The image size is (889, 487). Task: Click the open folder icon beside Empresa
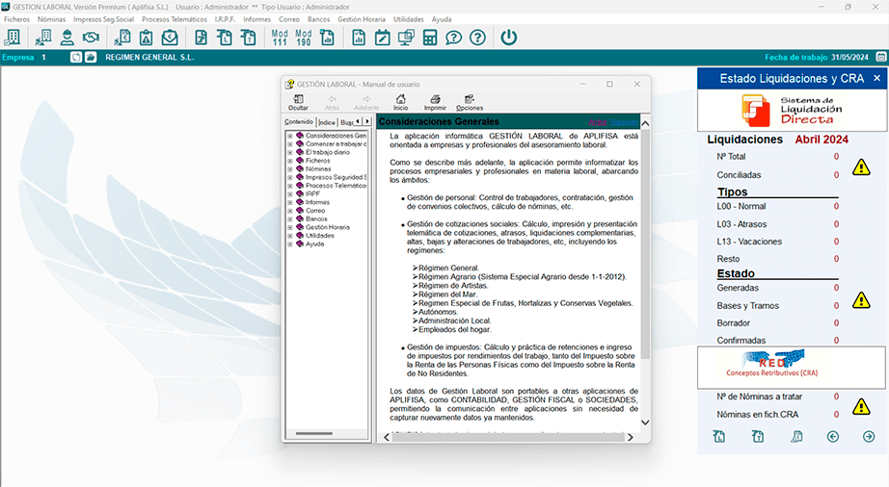91,57
